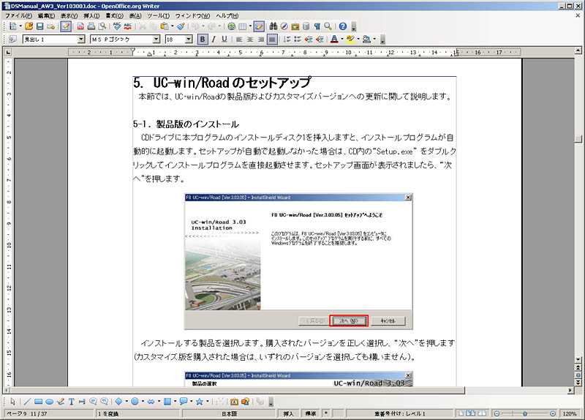Toggle Nonprinting Characters pilcrow icon

coord(317,26)
